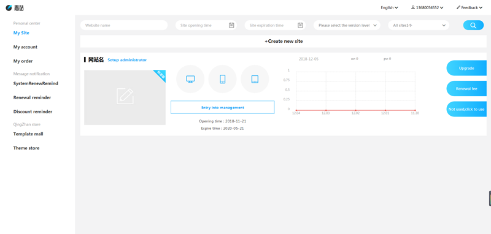
Task: Open the Feedback menu
Action: pos(469,8)
